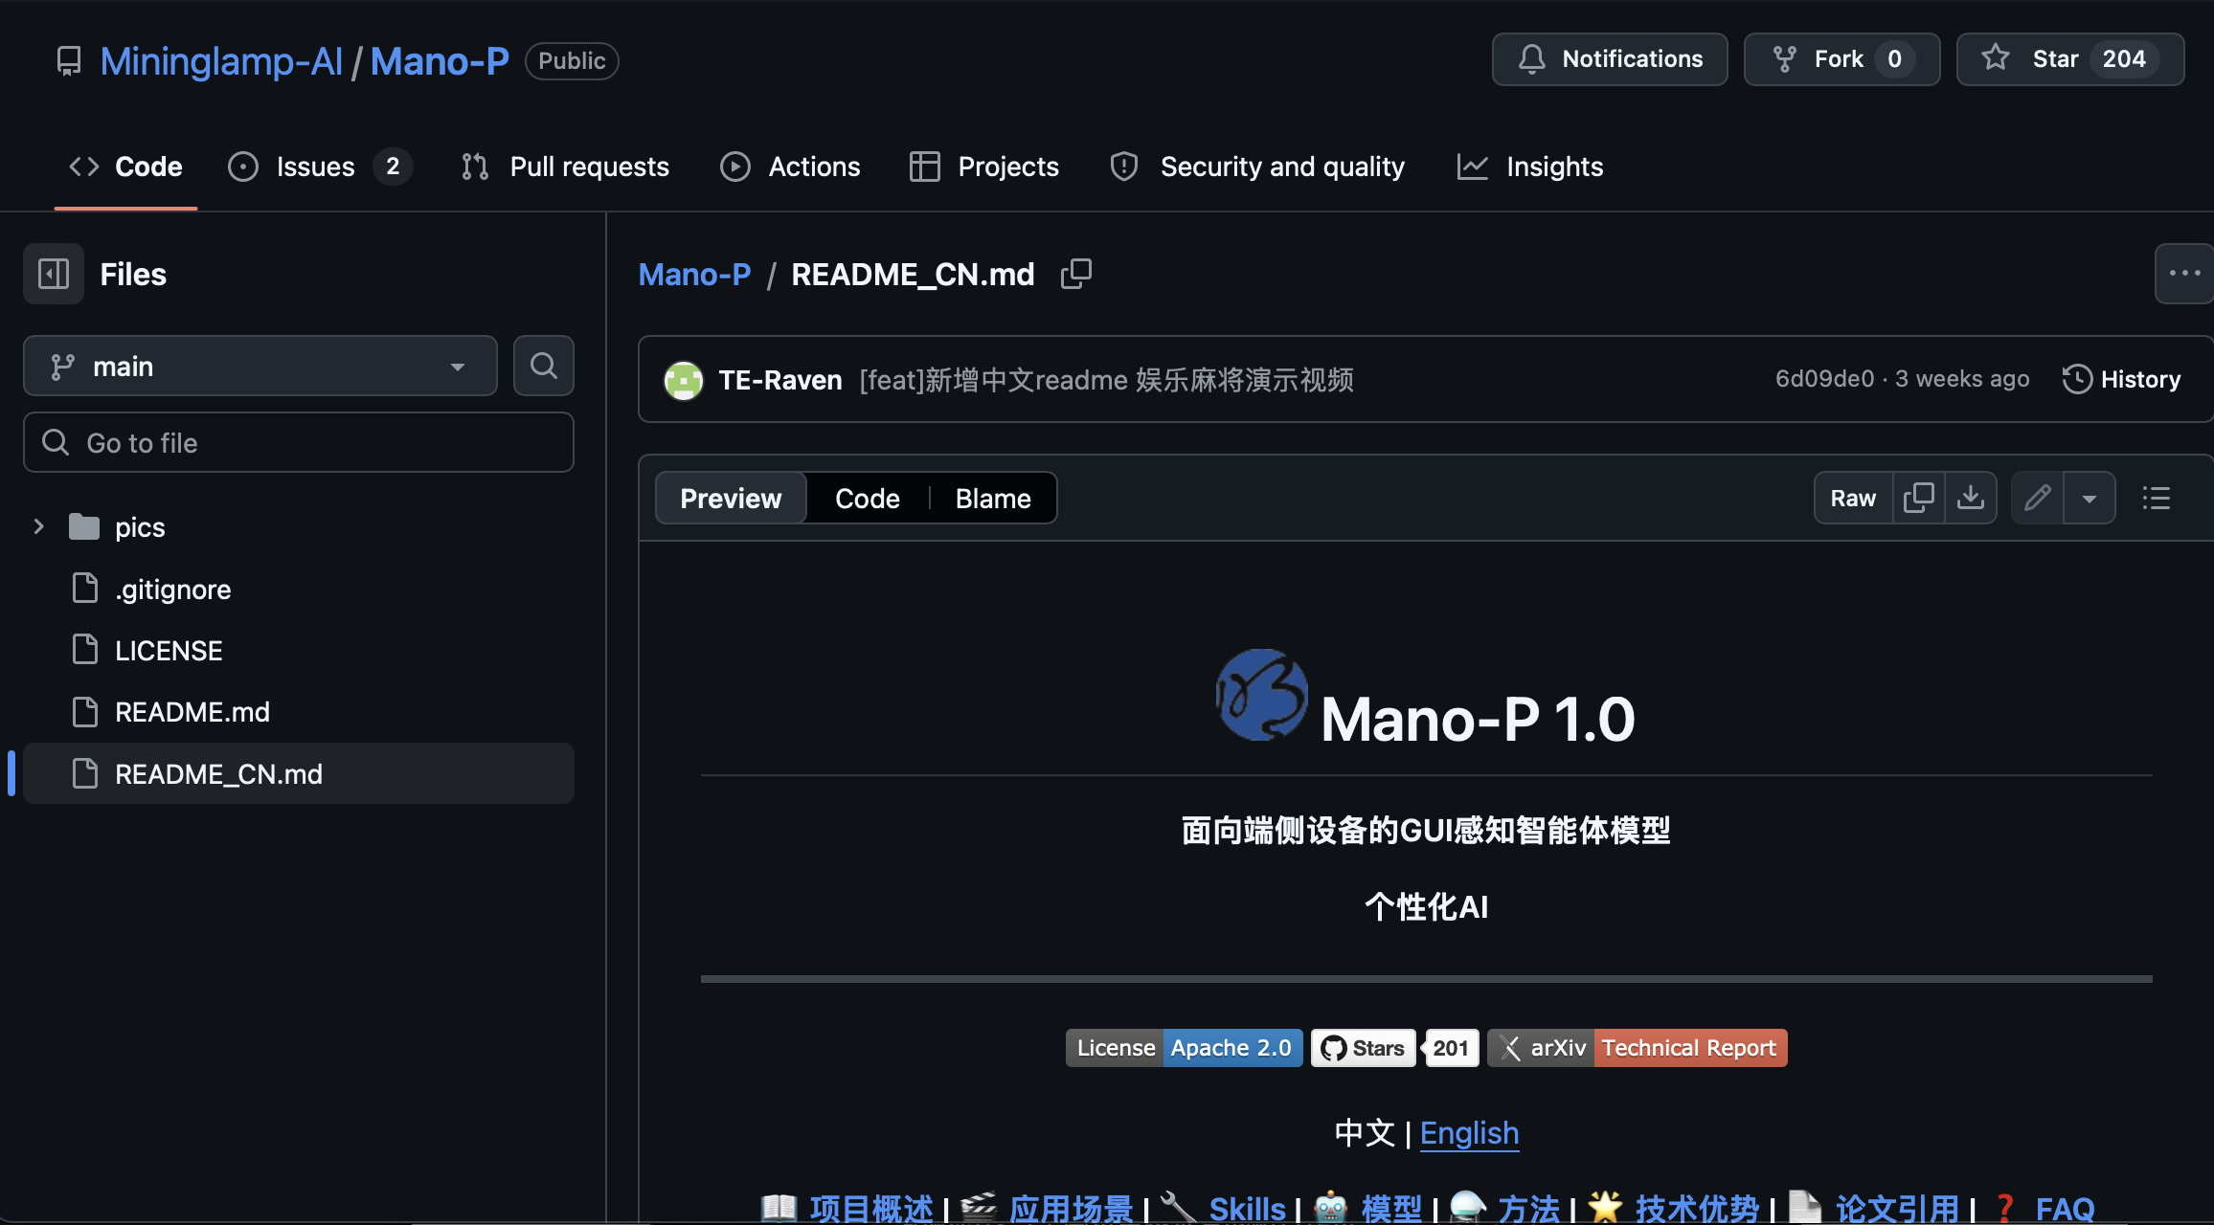Viewport: 2214px width, 1225px height.
Task: Open the edit options dropdown arrow
Action: click(2090, 498)
